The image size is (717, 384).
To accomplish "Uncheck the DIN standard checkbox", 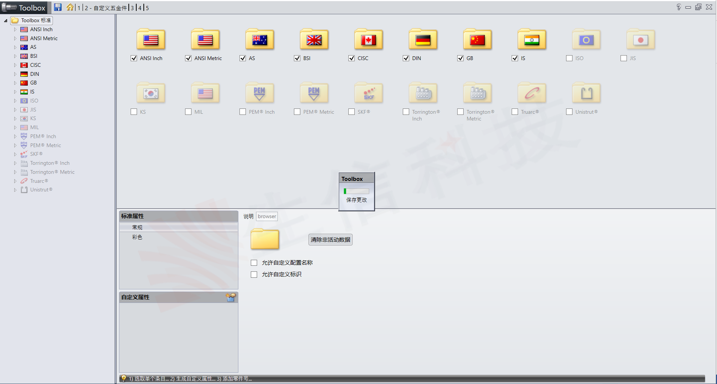I will (x=406, y=58).
